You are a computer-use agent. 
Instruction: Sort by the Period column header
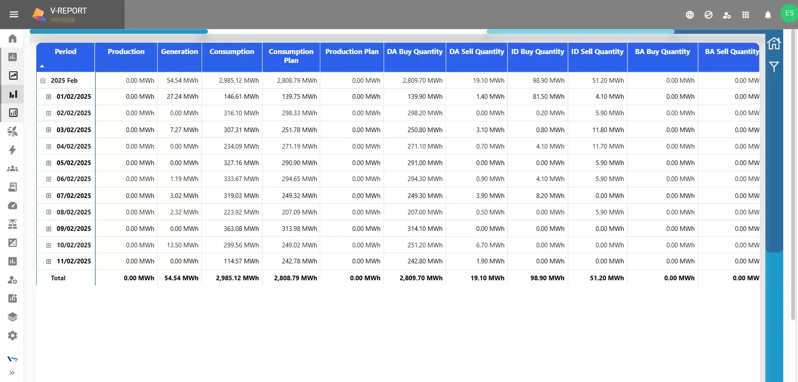click(65, 52)
